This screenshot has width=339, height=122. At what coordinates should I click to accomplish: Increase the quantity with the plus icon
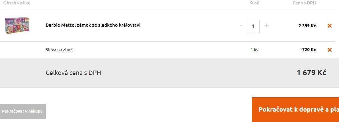click(x=266, y=25)
